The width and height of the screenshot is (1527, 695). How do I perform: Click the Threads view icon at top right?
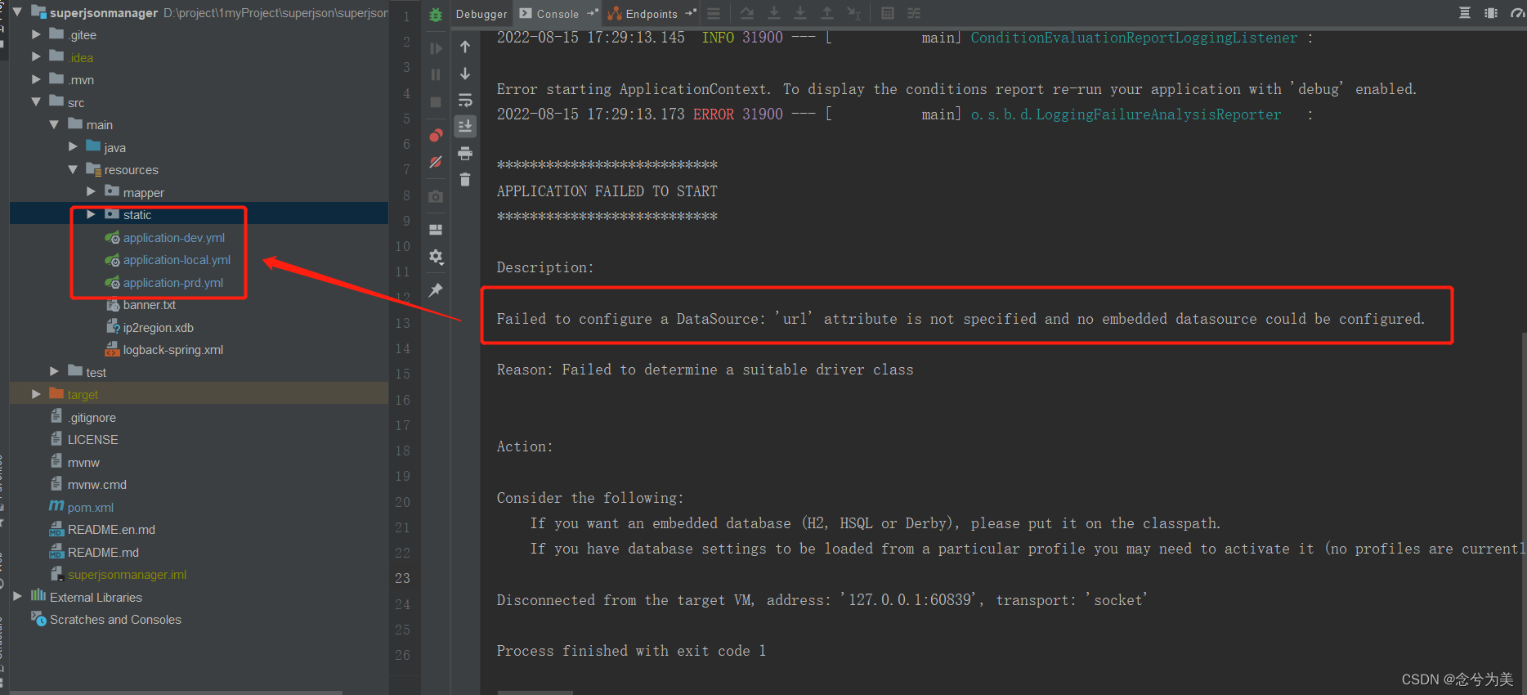pos(1465,13)
